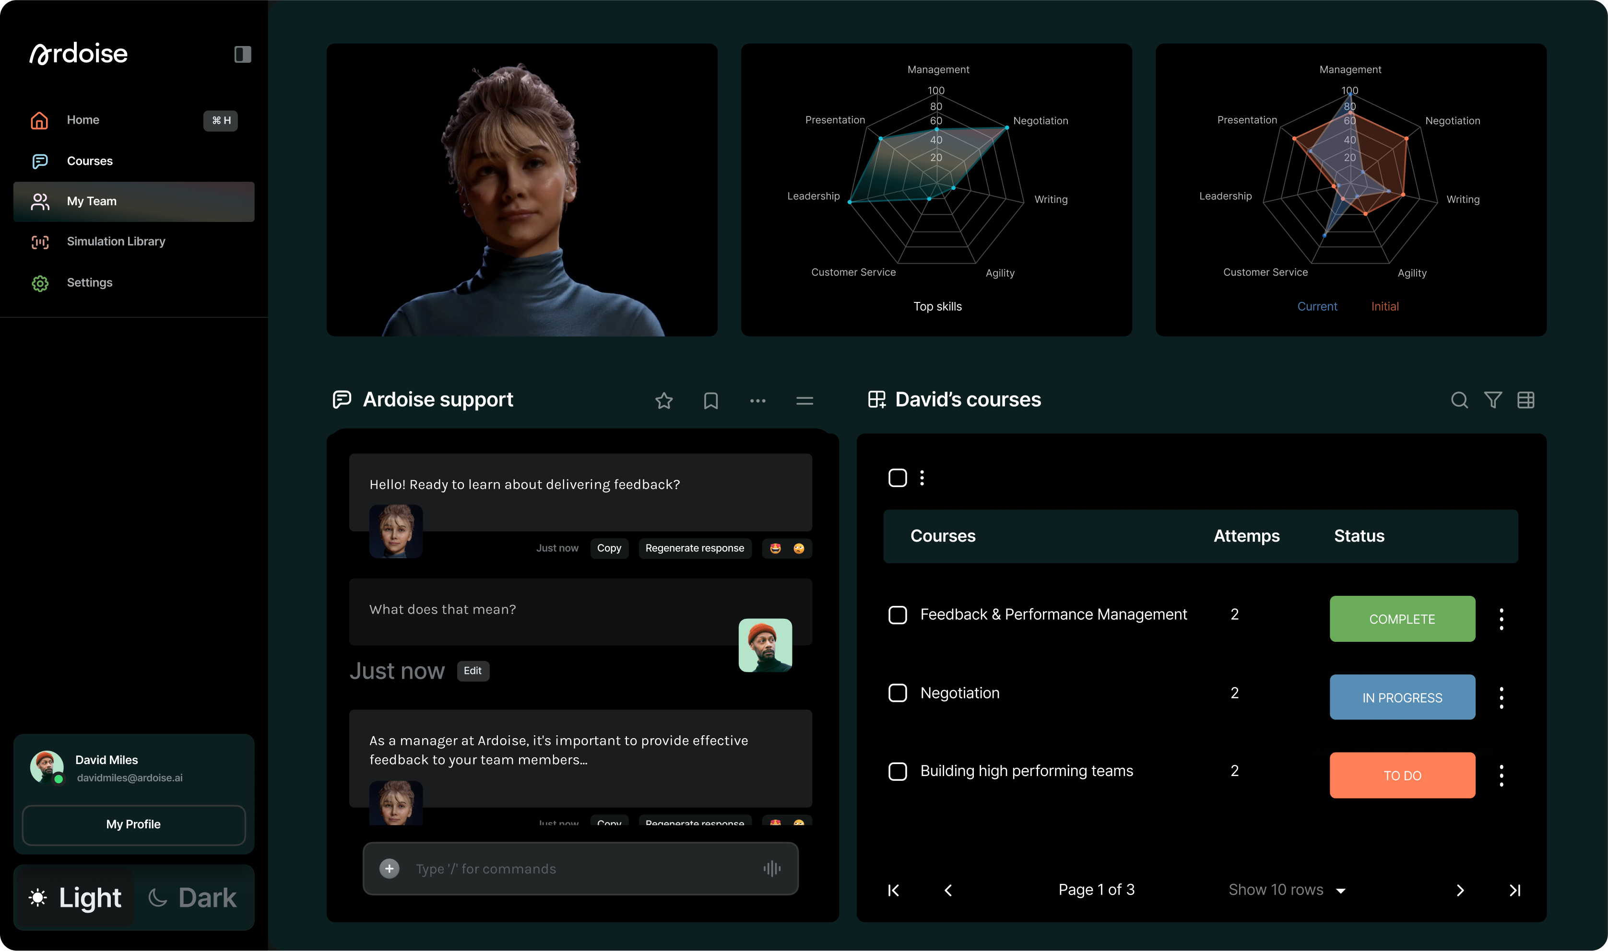Image resolution: width=1608 pixels, height=951 pixels.
Task: Check Building high performing teams row
Action: tap(898, 772)
